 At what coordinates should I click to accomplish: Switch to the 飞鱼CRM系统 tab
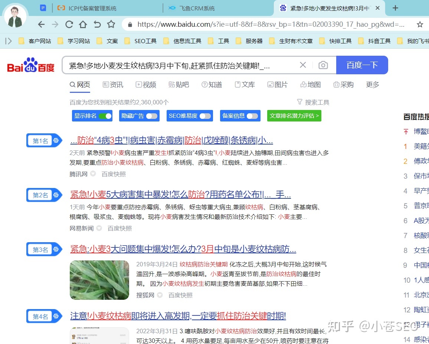pyautogui.click(x=197, y=8)
